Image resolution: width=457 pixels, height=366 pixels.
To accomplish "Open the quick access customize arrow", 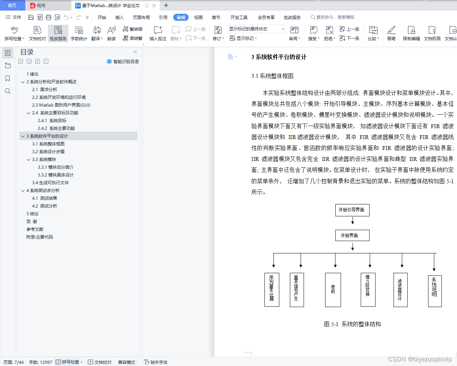I will pyautogui.click(x=87, y=17).
